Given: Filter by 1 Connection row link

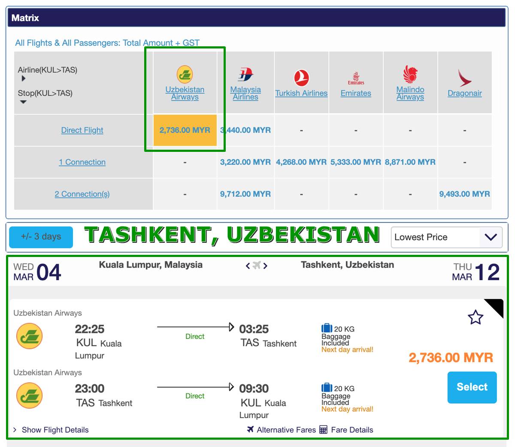Looking at the screenshot, I should coord(82,162).
